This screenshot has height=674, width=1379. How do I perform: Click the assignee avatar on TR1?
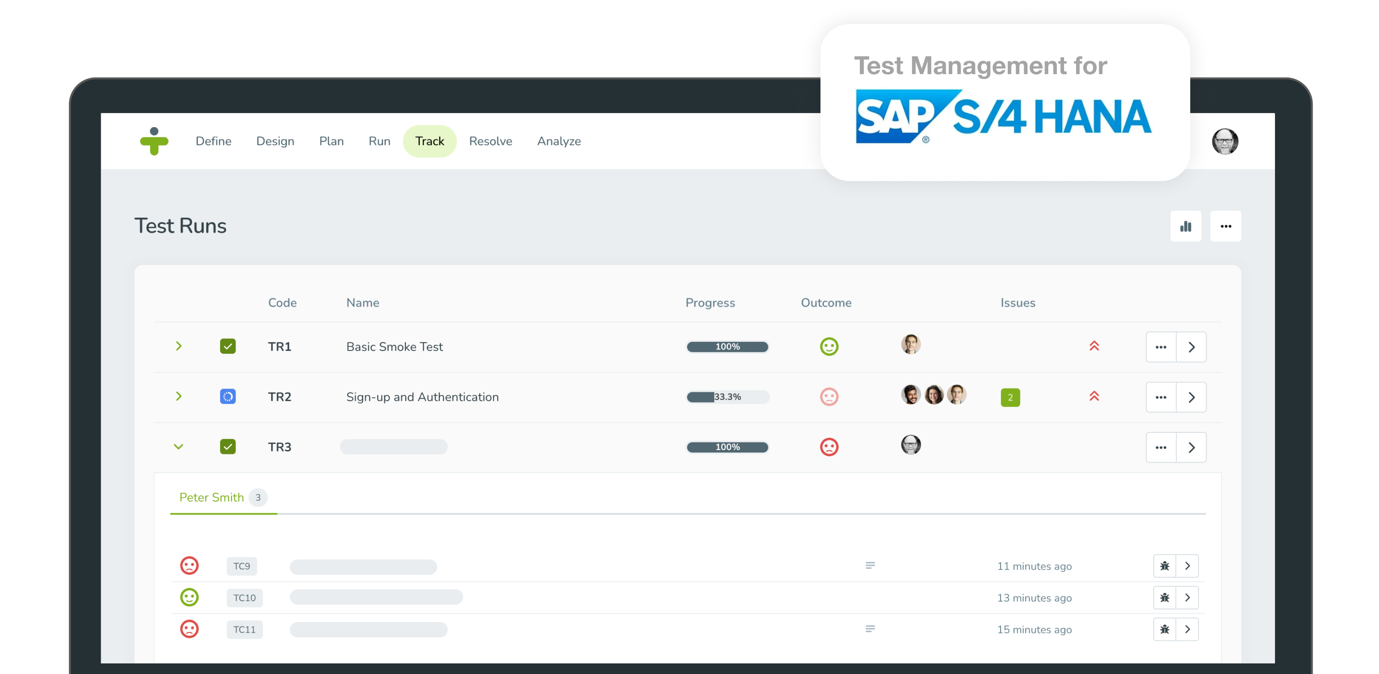point(911,345)
